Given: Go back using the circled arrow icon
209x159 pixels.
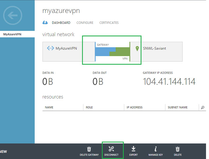Looking at the screenshot, I should [x=13, y=15].
